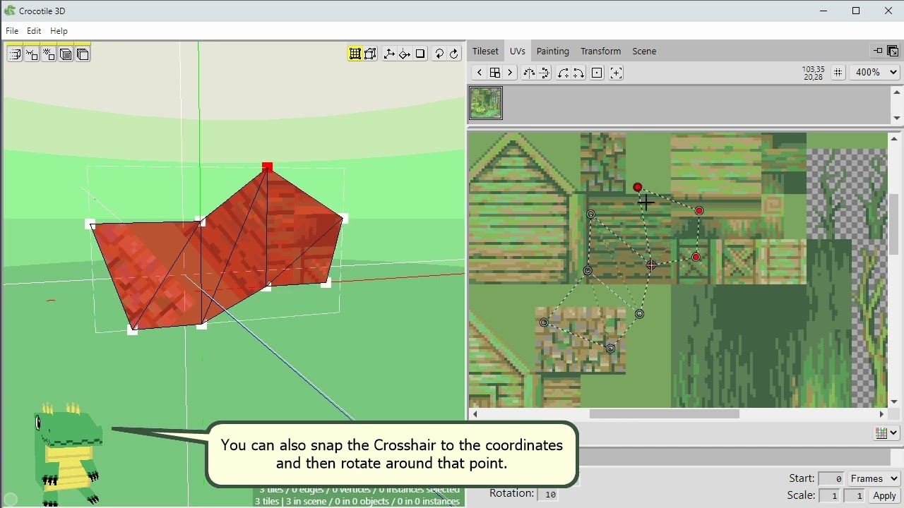Click the pin panel icon
This screenshot has height=508, width=904.
point(878,51)
